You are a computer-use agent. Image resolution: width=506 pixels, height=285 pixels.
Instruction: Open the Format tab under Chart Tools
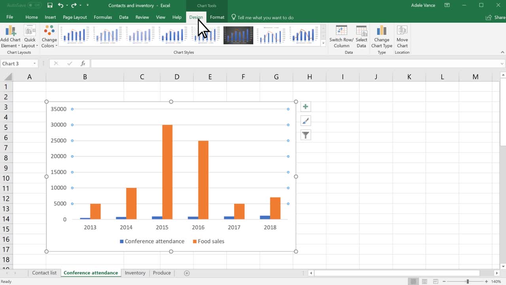[217, 17]
